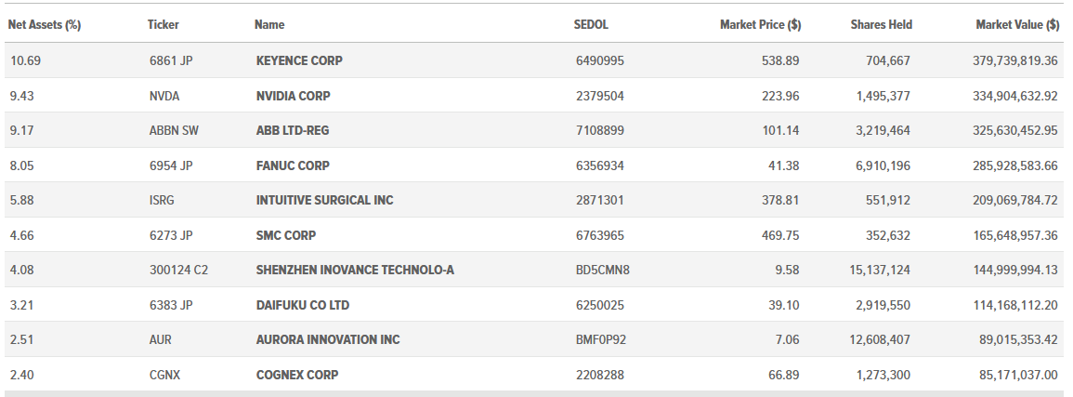1073x397 pixels.
Task: Open FANUC CORP holding name
Action: [293, 165]
